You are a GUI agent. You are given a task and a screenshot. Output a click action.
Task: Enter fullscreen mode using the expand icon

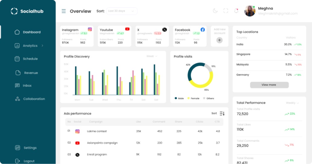coord(226,11)
